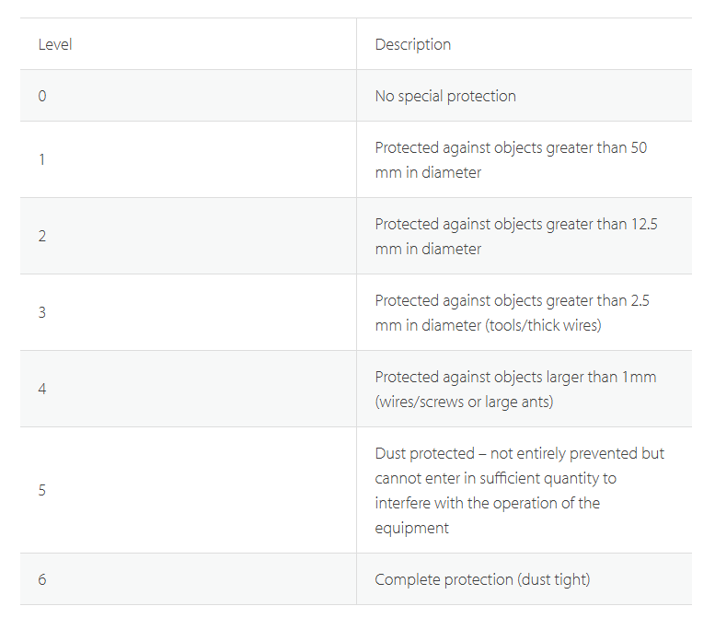Click the word 'equipment' in level 5 row
This screenshot has height=618, width=715.
pos(411,528)
